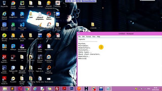Image resolution: width=162 pixels, height=91 pixels.
Task: Open File Explorer from the taskbar
Action: (5, 89)
